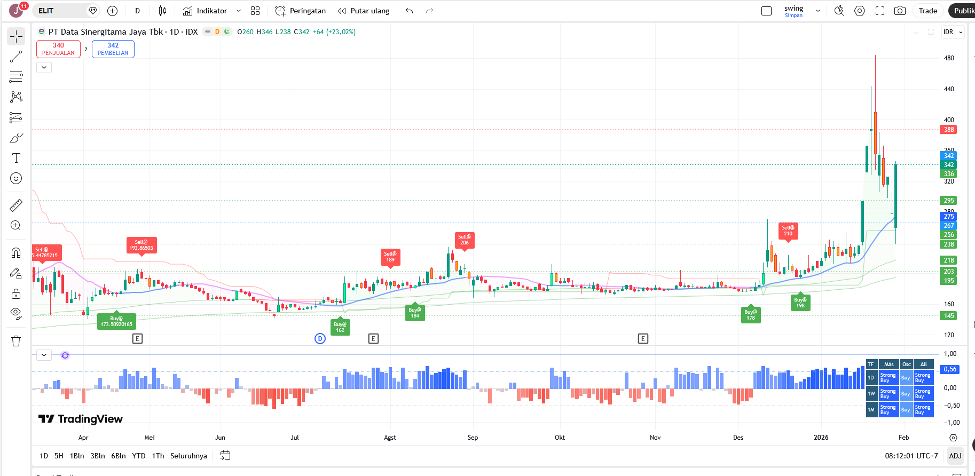
Task: Click the Publik publish button
Action: point(963,11)
